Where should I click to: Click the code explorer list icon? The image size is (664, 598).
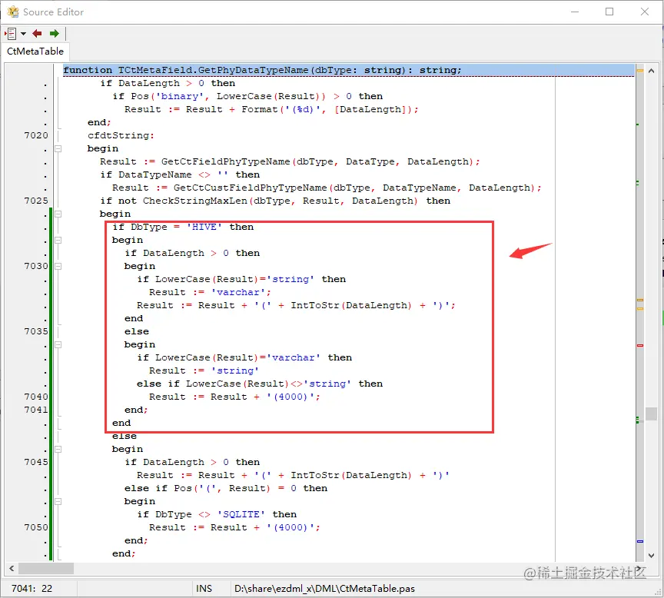pyautogui.click(x=11, y=34)
